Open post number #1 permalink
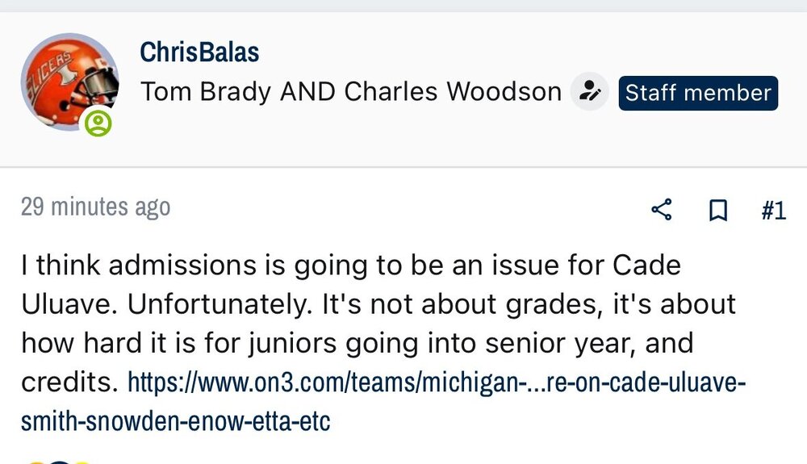807x464 pixels. tap(773, 210)
